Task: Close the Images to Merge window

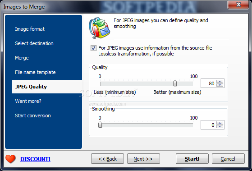Action: pyautogui.click(x=238, y=5)
